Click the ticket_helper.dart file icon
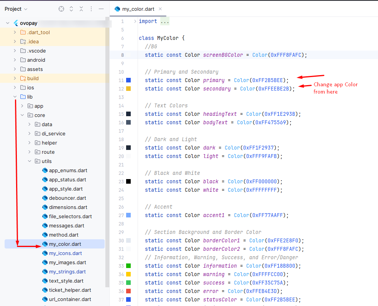 click(x=45, y=290)
